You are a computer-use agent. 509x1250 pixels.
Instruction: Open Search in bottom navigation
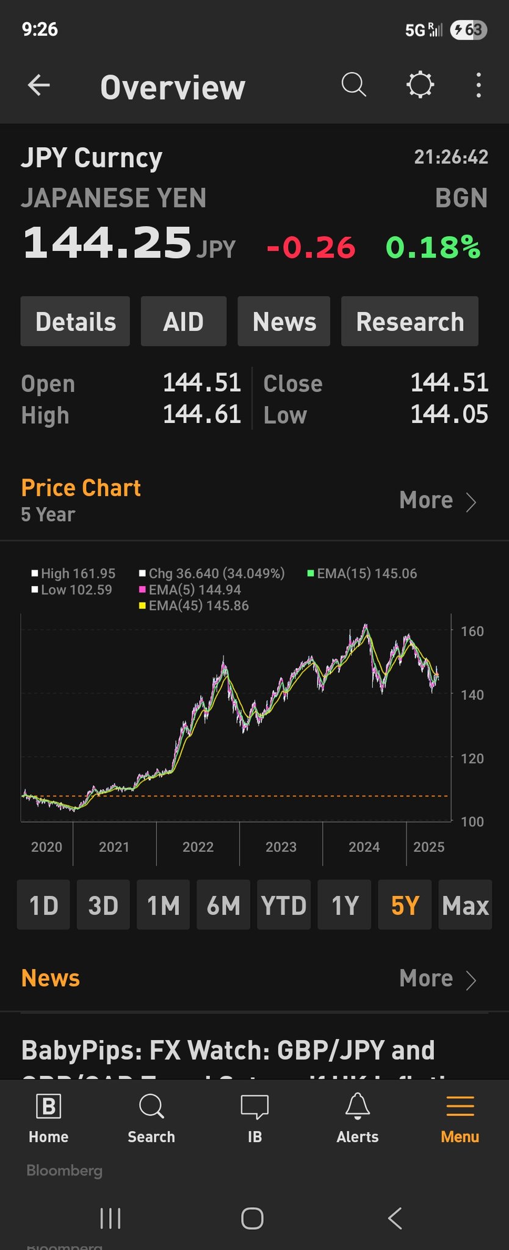[151, 1118]
